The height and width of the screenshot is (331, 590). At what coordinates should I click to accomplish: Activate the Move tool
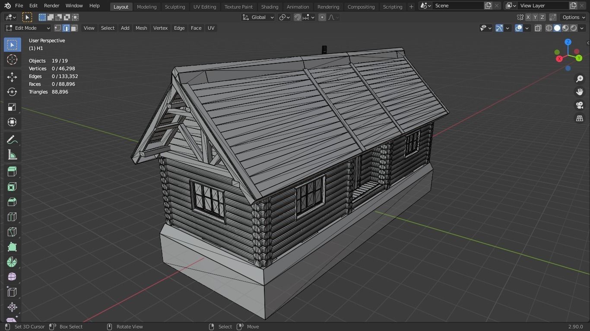(12, 77)
